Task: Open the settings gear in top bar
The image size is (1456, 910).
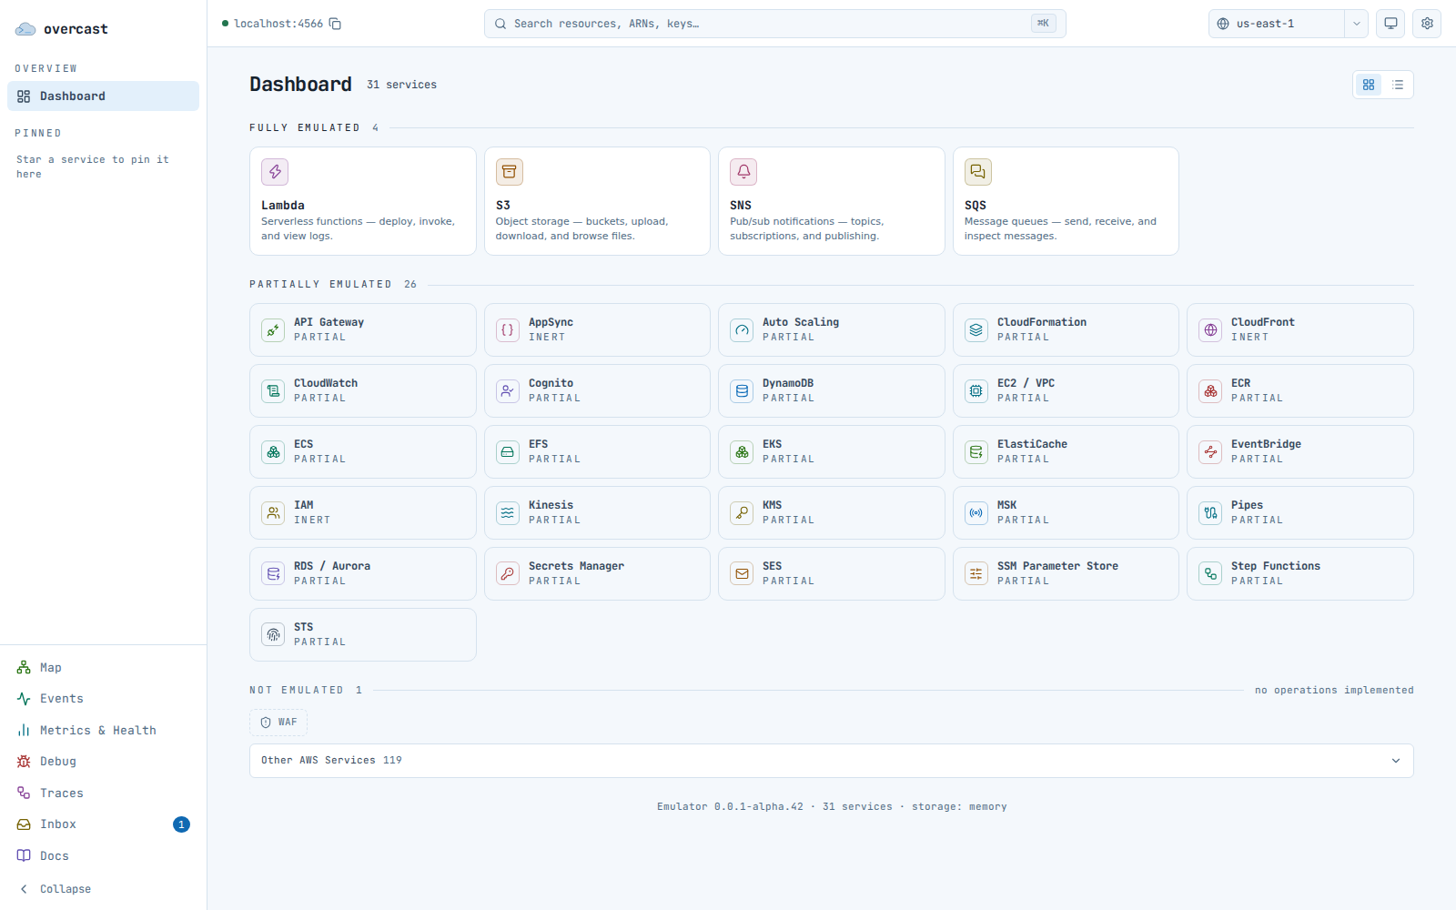Action: (x=1427, y=24)
